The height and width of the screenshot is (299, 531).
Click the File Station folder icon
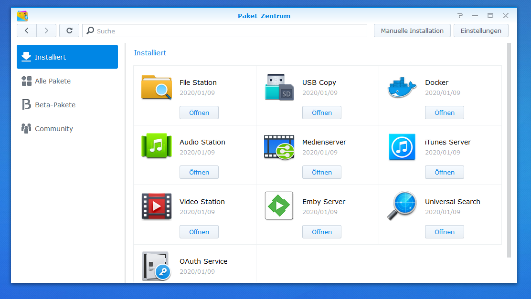tap(157, 87)
